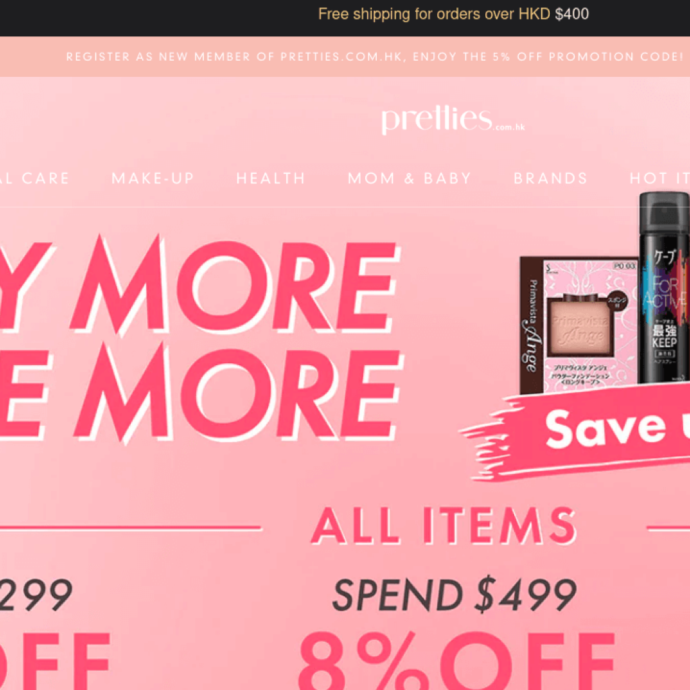
Task: Open the MAKE-UP menu
Action: [x=153, y=178]
